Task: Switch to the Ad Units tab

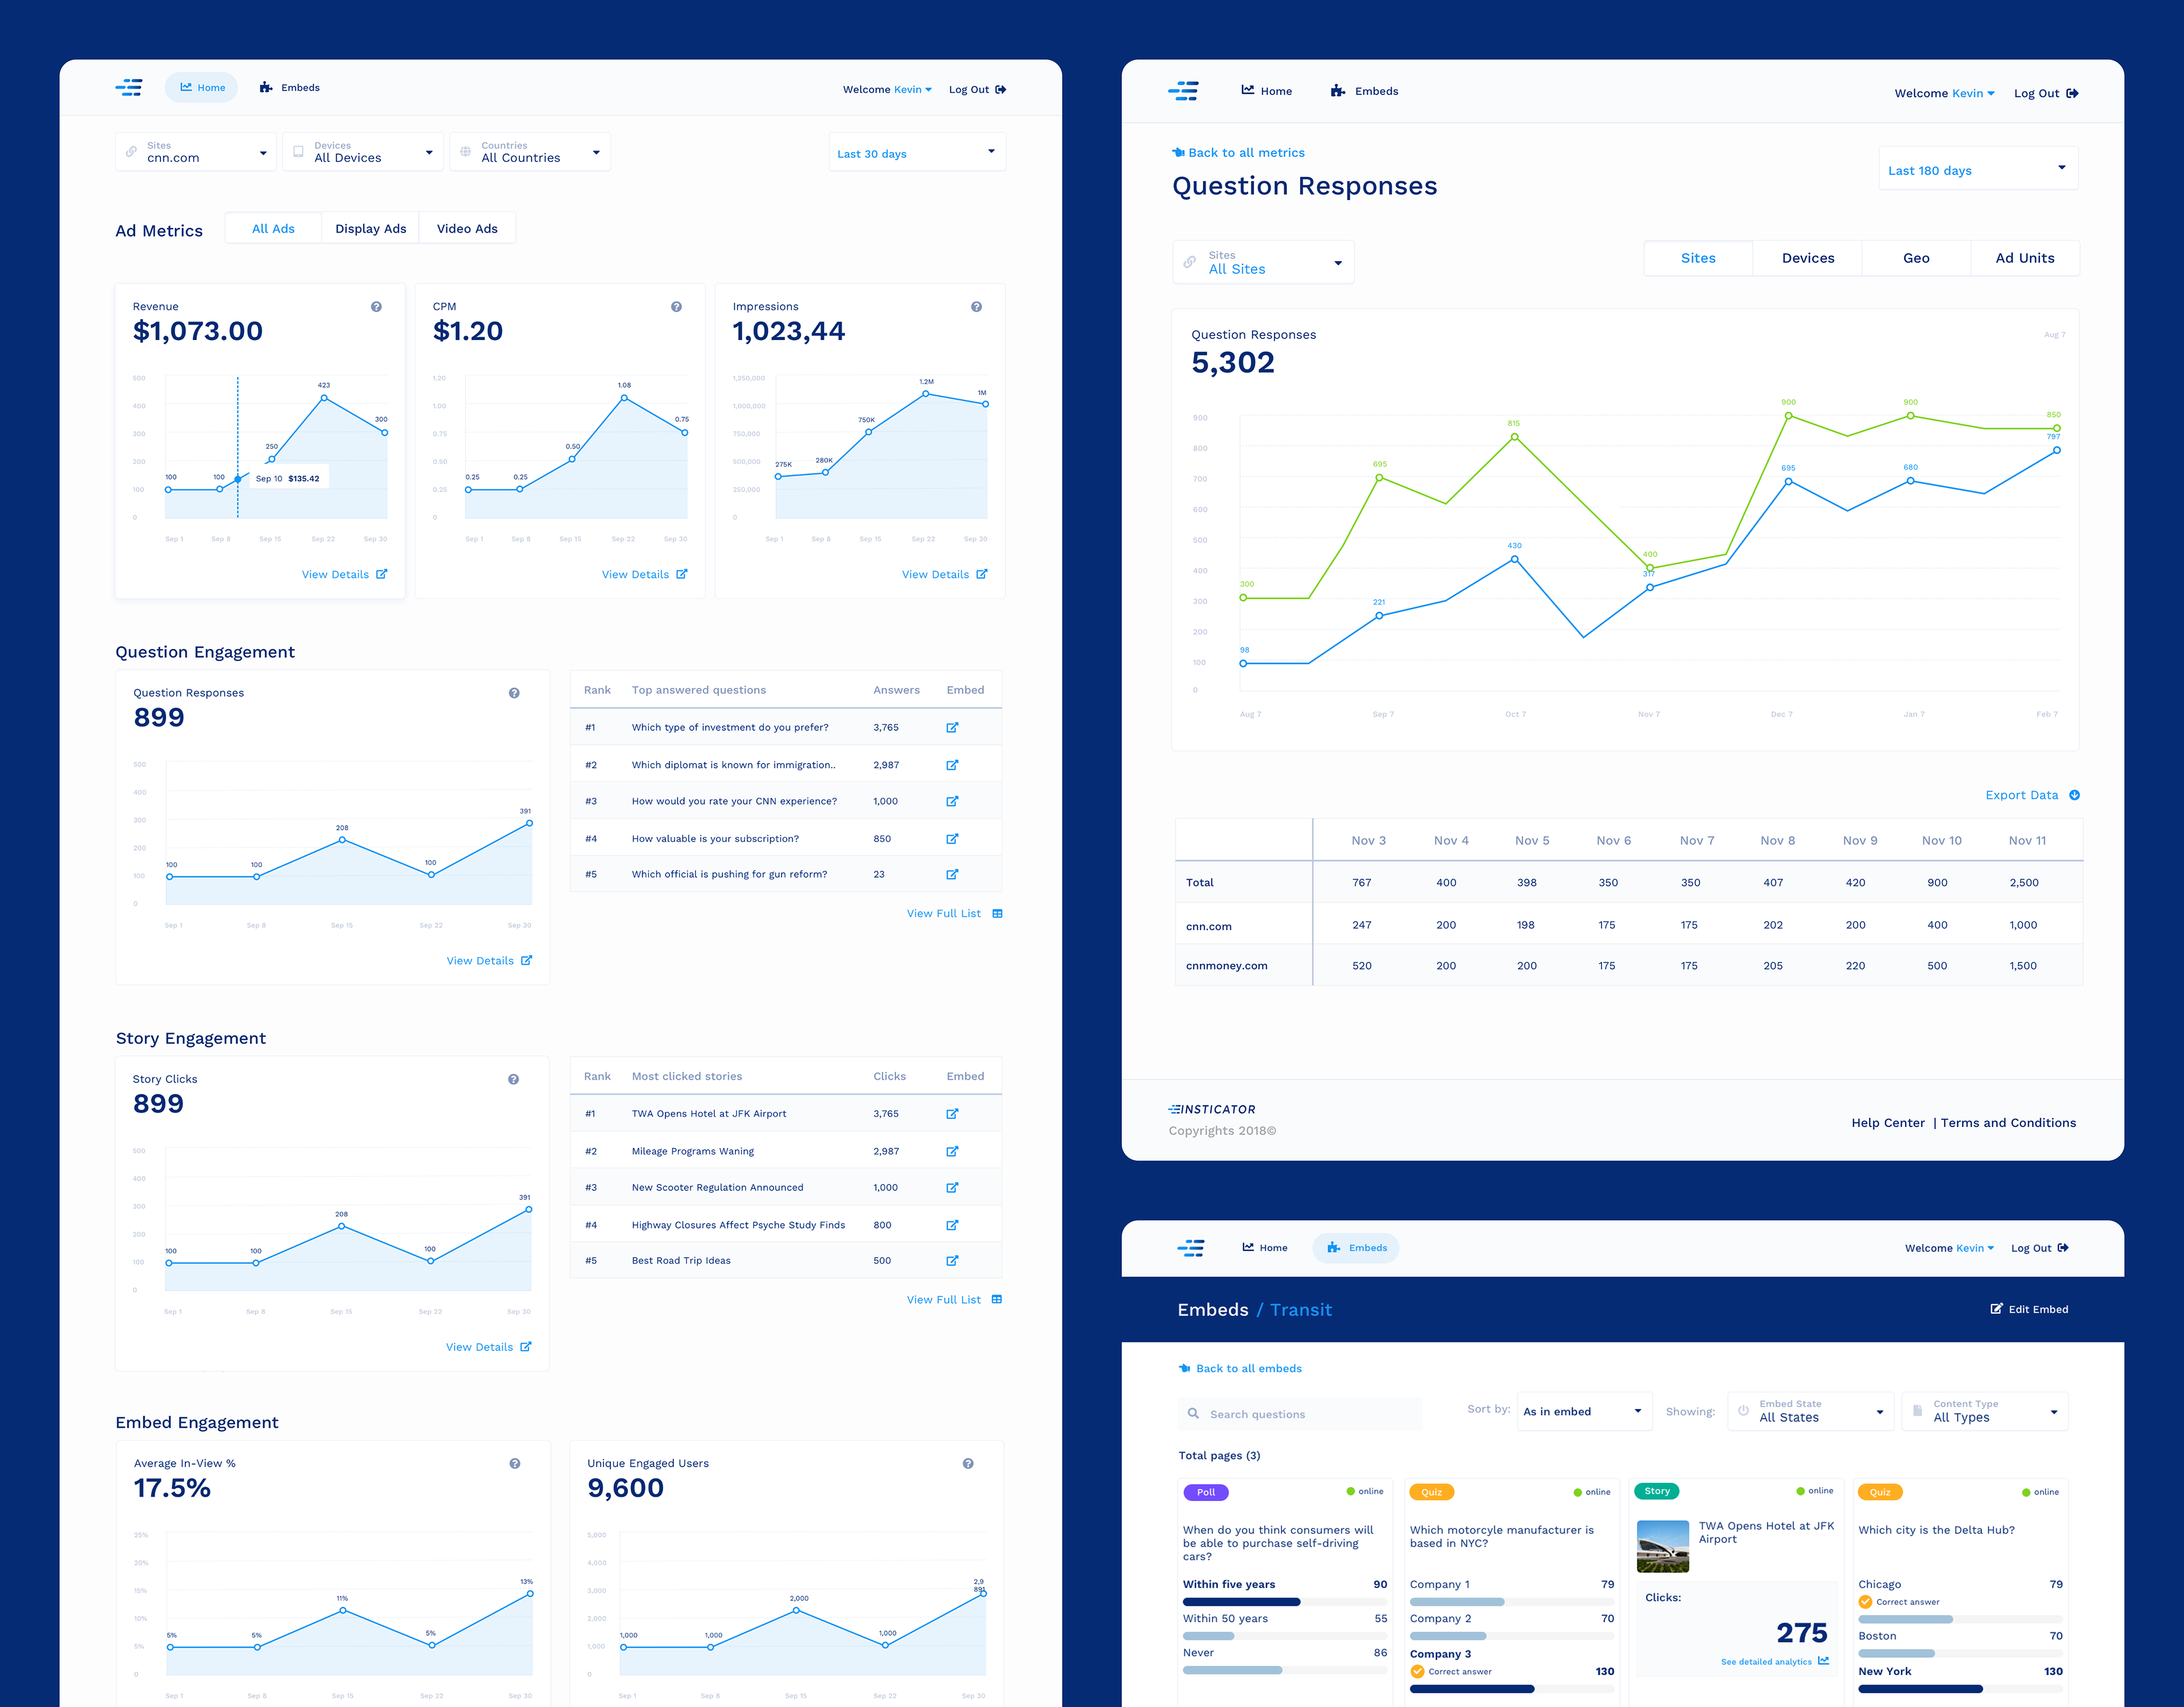Action: tap(2025, 258)
